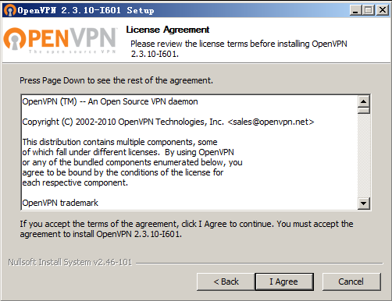Click the OpenVPN trademark line

click(x=60, y=203)
